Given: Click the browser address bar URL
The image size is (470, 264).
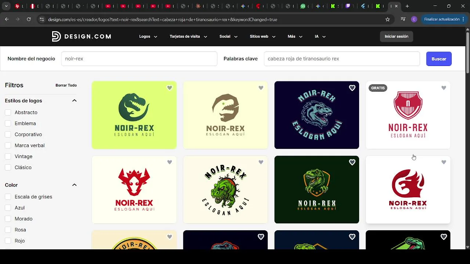Looking at the screenshot, I should coord(162,19).
